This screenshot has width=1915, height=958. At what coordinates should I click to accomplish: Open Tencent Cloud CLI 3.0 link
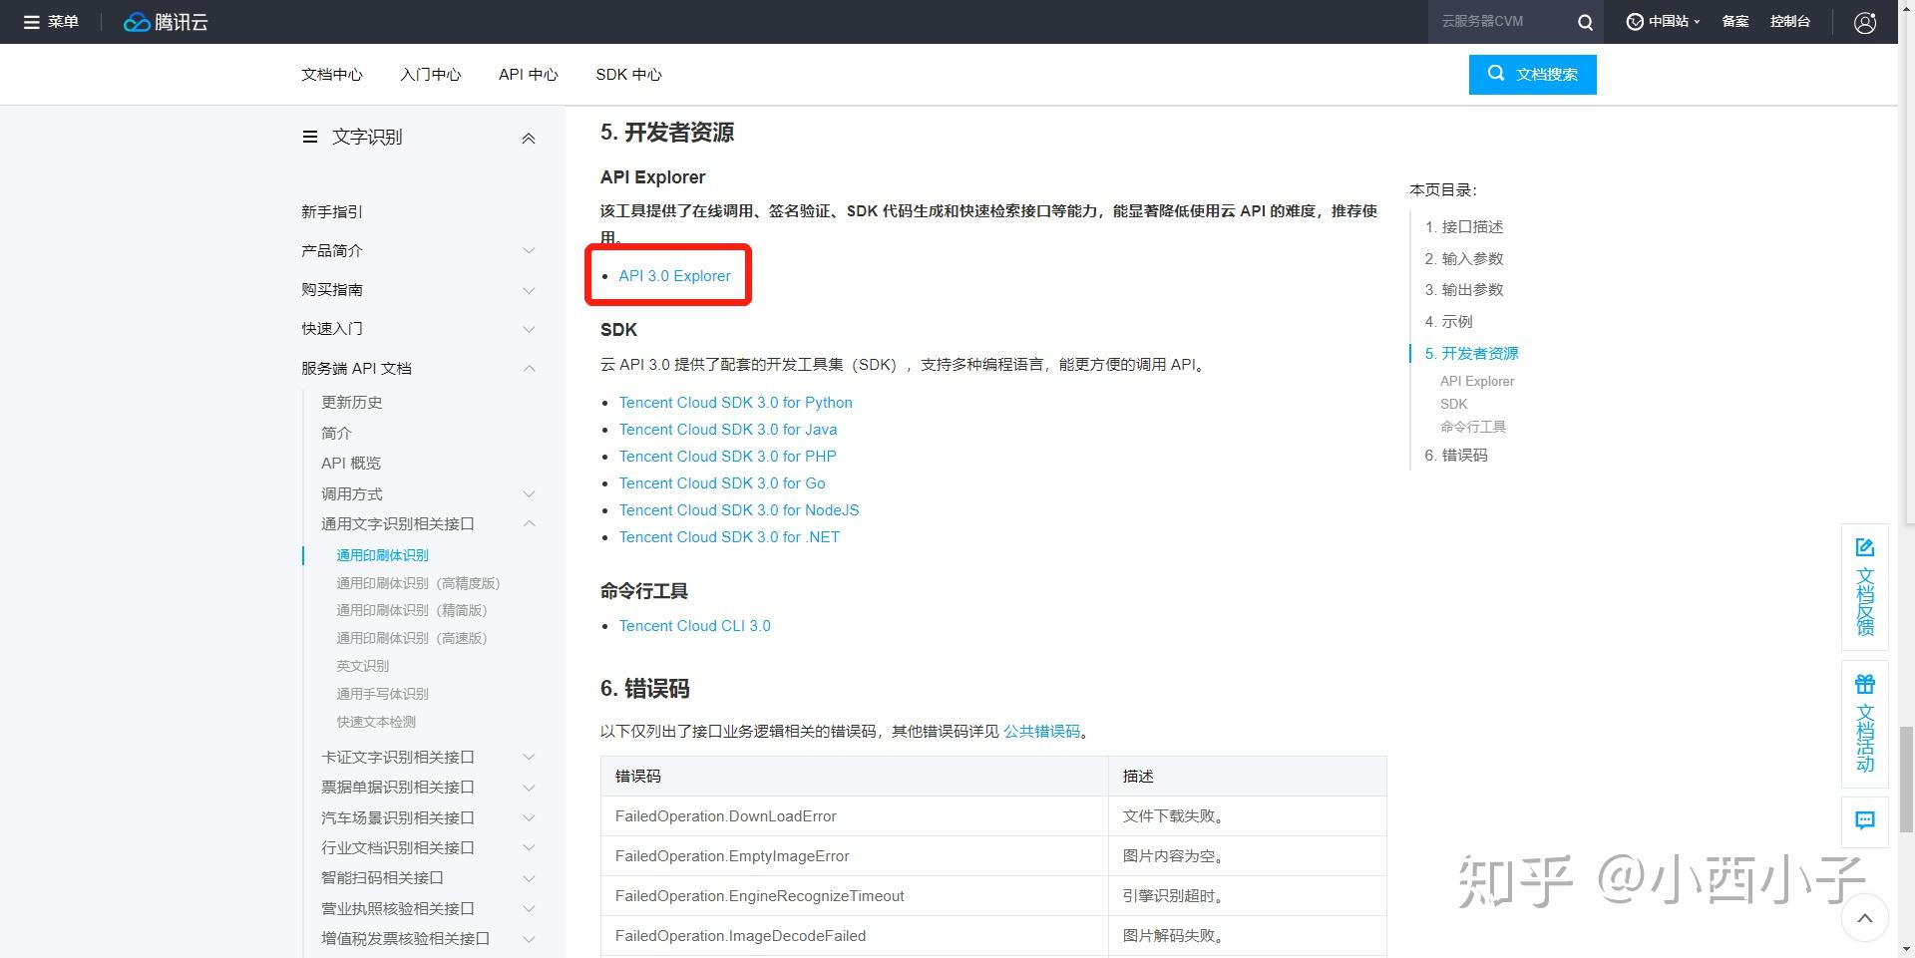tap(694, 626)
